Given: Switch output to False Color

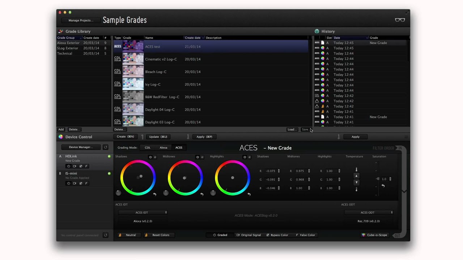Looking at the screenshot, I should tap(305, 235).
